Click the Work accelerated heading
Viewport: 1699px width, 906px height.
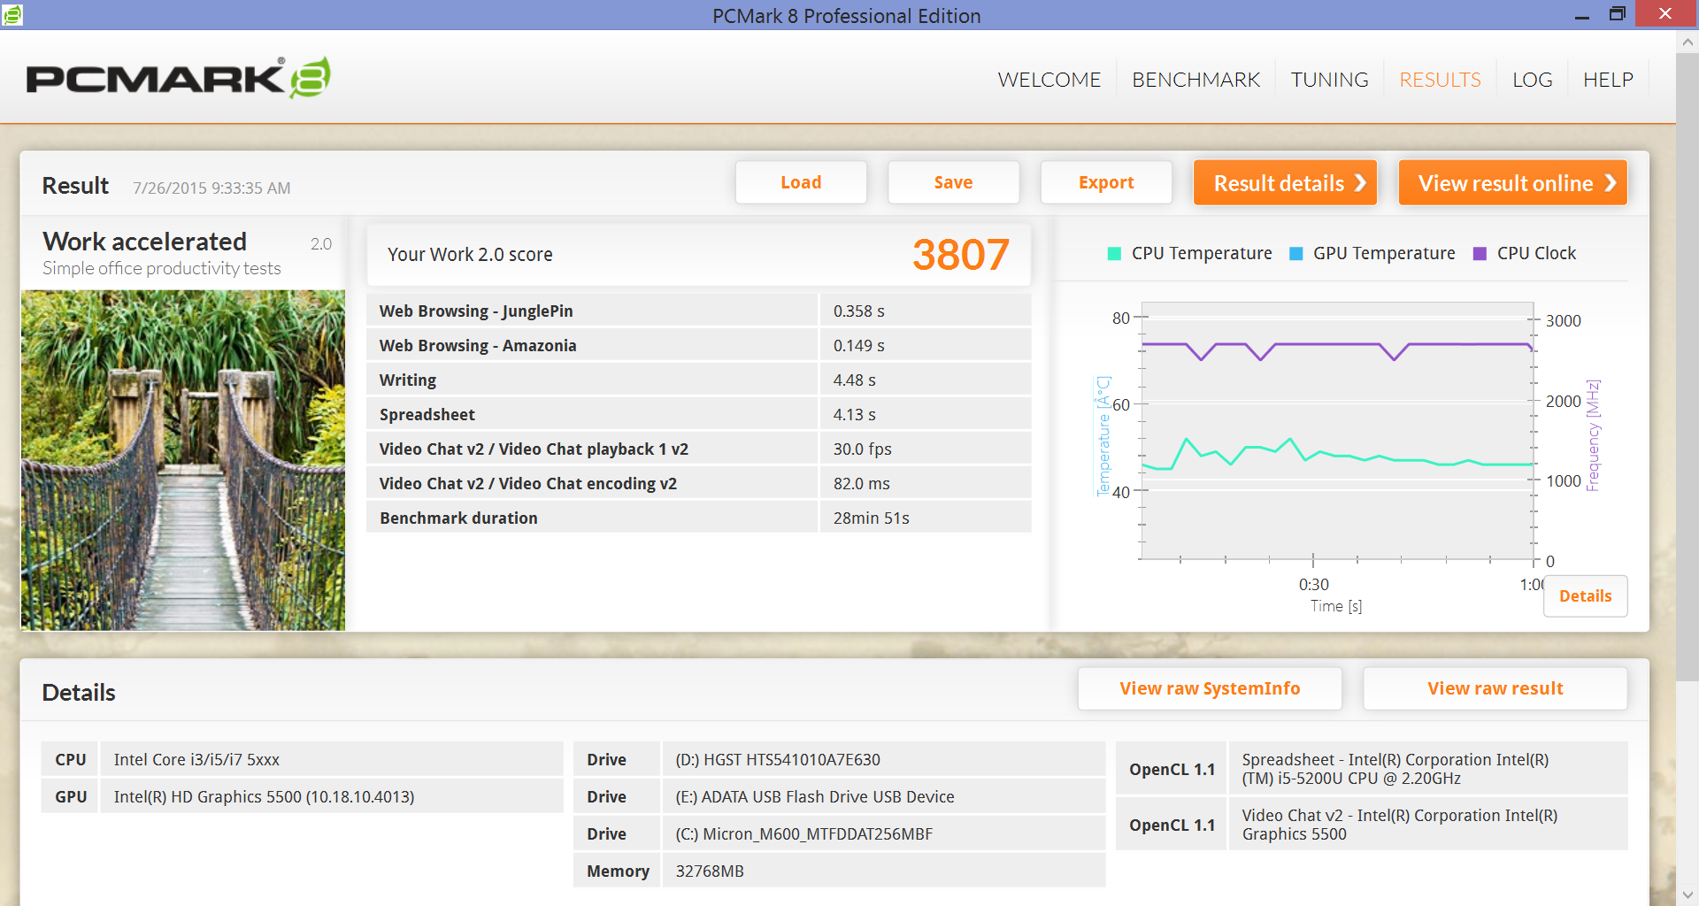(144, 242)
